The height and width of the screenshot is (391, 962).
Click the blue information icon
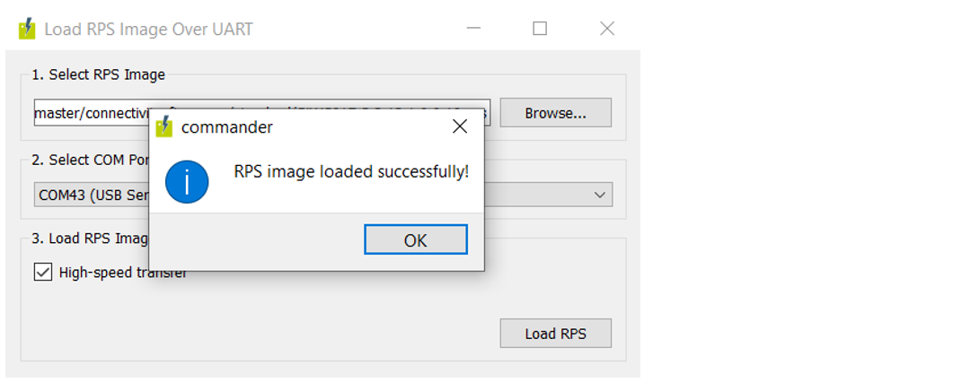[x=187, y=182]
